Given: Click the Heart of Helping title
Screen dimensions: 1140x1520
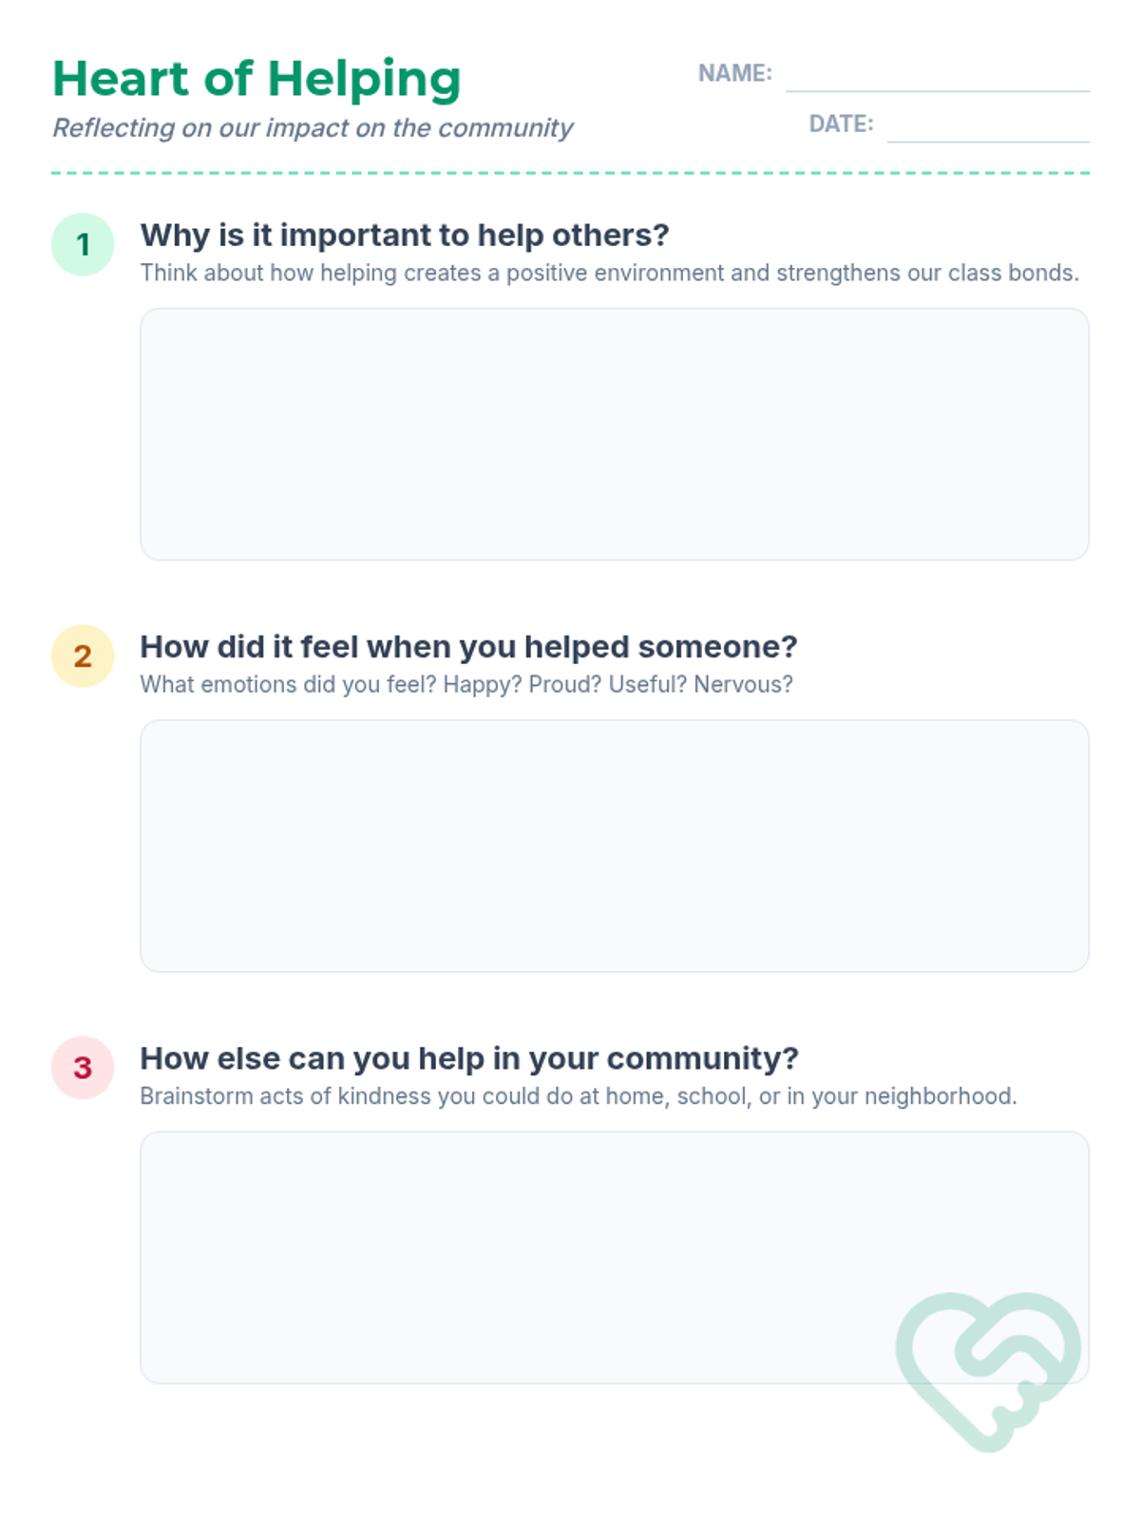Looking at the screenshot, I should pos(256,80).
